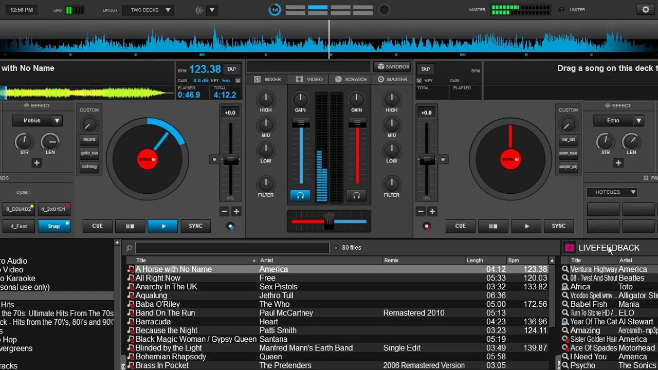This screenshot has height=370, width=658.
Task: Click the left deck play button
Action: click(163, 226)
